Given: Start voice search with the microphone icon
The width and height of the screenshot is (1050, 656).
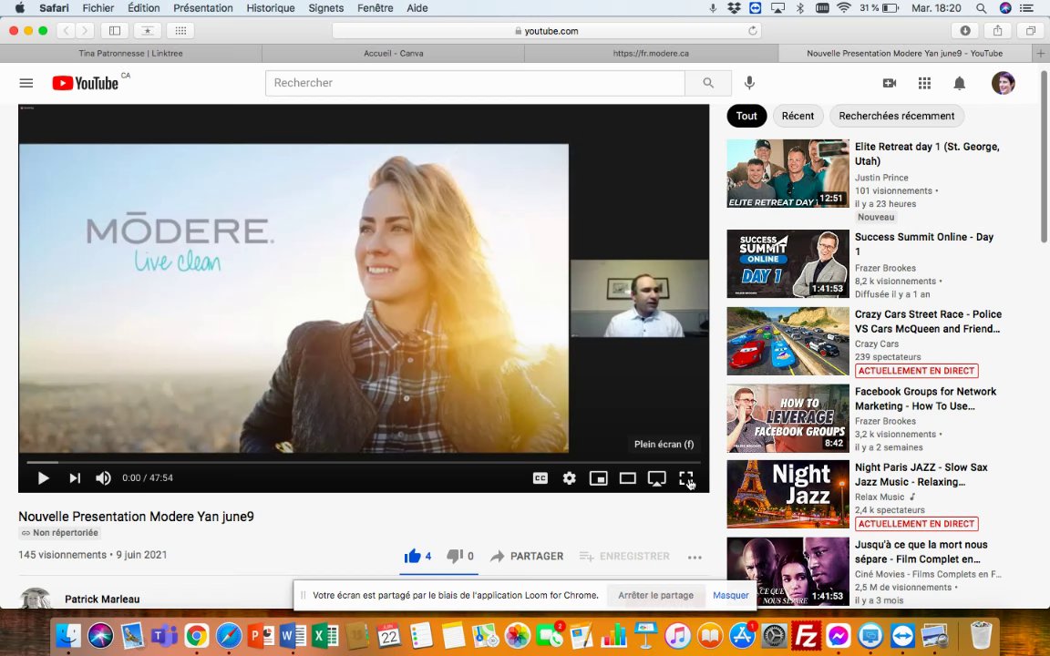Looking at the screenshot, I should [749, 82].
